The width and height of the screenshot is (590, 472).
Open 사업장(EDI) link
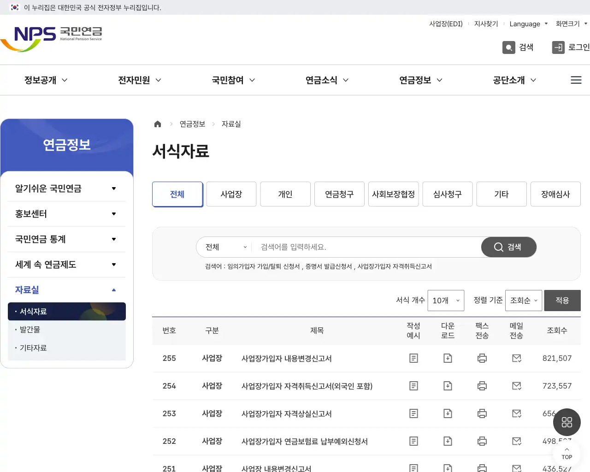click(x=446, y=24)
